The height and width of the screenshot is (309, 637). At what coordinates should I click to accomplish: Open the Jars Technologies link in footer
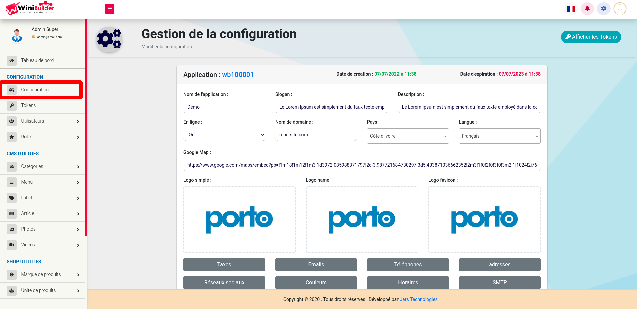pos(419,299)
